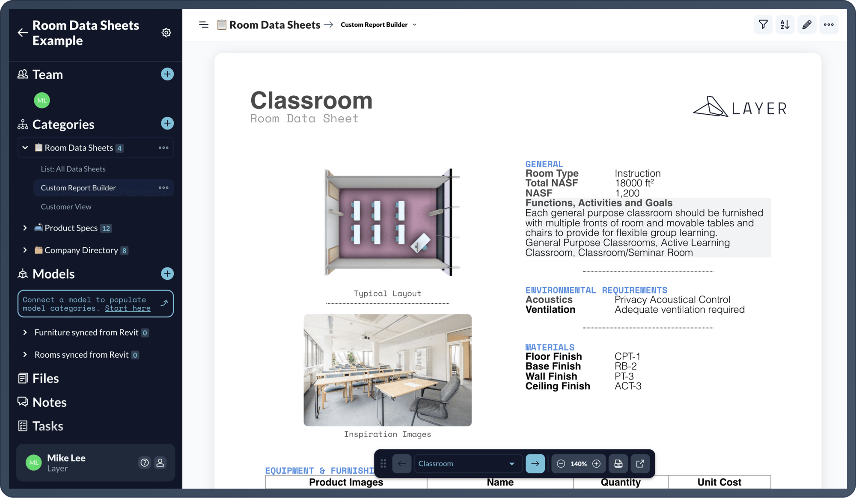This screenshot has height=498, width=856.
Task: Add a new model
Action: [x=167, y=273]
